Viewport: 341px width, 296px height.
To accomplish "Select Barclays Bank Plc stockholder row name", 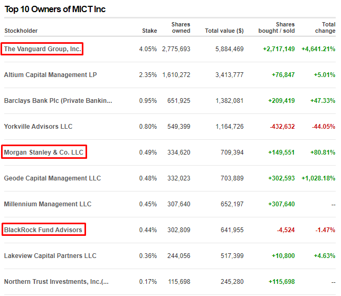I will pos(58,101).
